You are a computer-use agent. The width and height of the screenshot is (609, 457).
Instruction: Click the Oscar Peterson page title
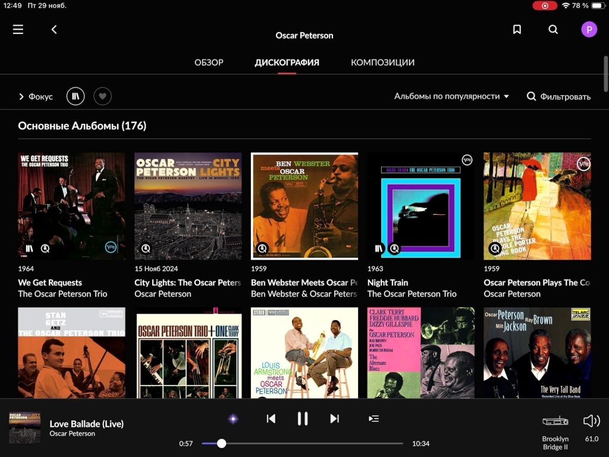click(x=304, y=35)
